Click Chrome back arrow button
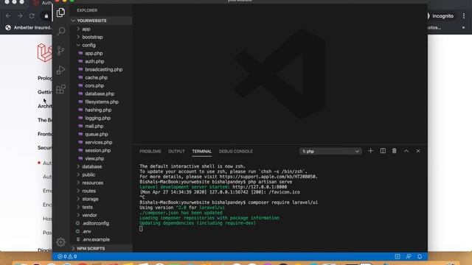The width and height of the screenshot is (472, 265). coord(8,16)
